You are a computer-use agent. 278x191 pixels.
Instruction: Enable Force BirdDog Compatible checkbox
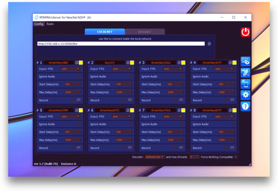point(236,157)
